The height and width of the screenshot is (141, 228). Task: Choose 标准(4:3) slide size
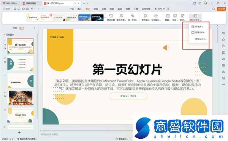(199, 27)
